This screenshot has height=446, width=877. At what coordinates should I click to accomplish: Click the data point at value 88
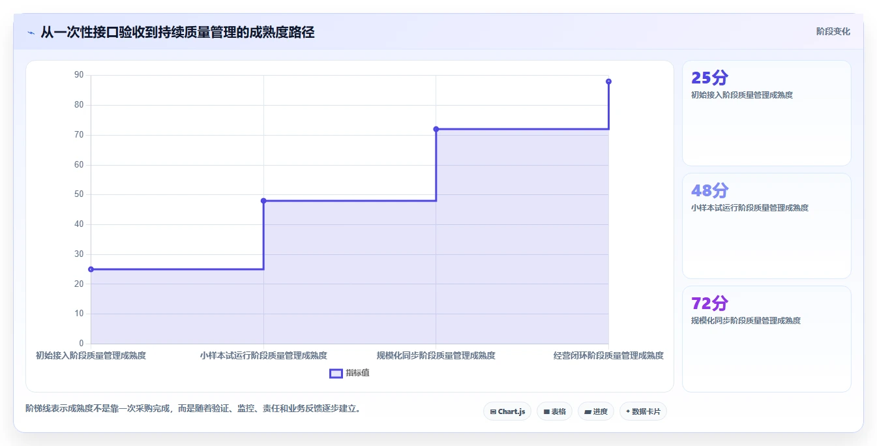[x=608, y=82]
